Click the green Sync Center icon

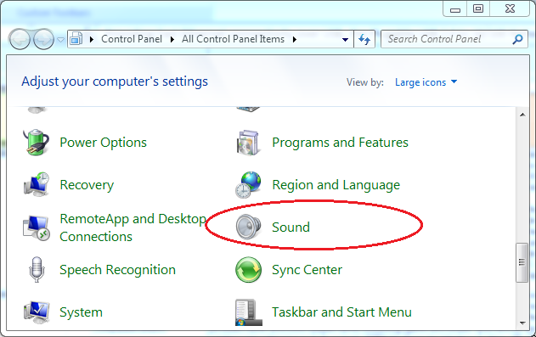[249, 270]
